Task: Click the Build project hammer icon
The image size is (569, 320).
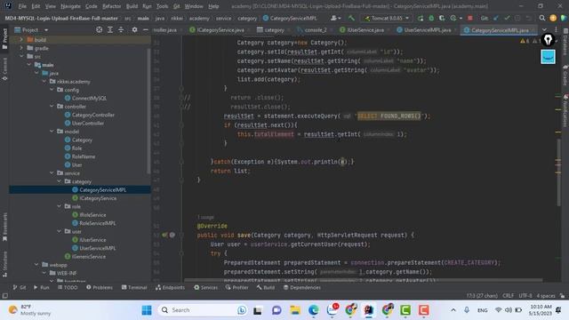Action: tap(351, 18)
